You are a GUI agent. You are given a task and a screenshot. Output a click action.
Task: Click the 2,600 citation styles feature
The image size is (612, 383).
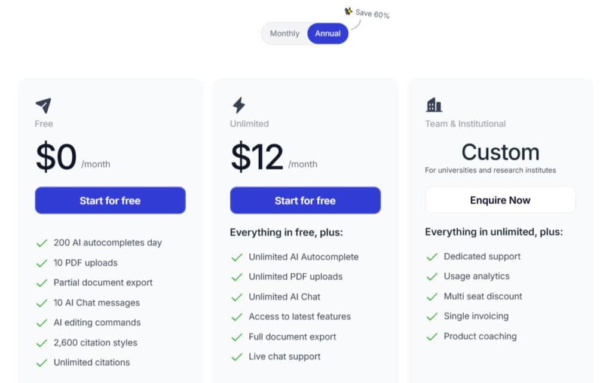(x=96, y=343)
